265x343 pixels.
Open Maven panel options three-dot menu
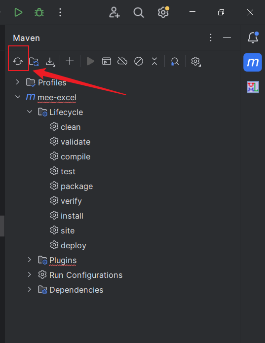tap(211, 38)
